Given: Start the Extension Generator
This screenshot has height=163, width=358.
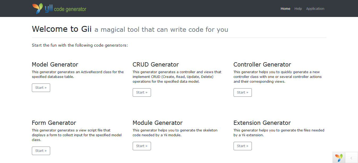Looking at the screenshot, I should pos(243,146).
